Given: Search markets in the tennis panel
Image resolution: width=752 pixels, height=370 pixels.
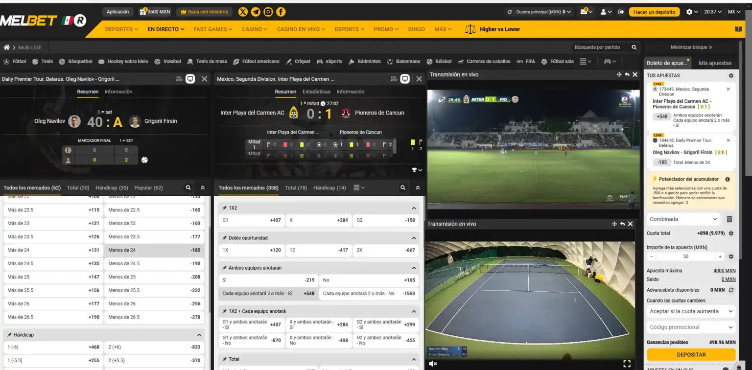Looking at the screenshot, I should 188,187.
